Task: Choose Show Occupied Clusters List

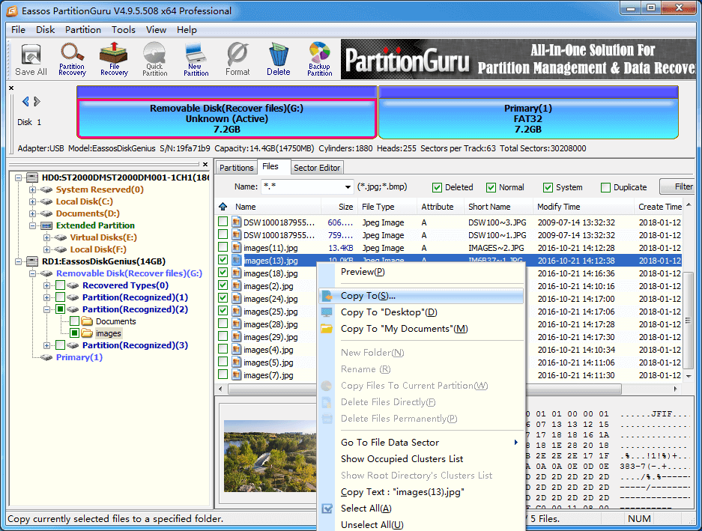Action: click(421, 459)
